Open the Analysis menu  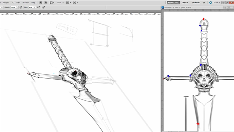[6, 3]
